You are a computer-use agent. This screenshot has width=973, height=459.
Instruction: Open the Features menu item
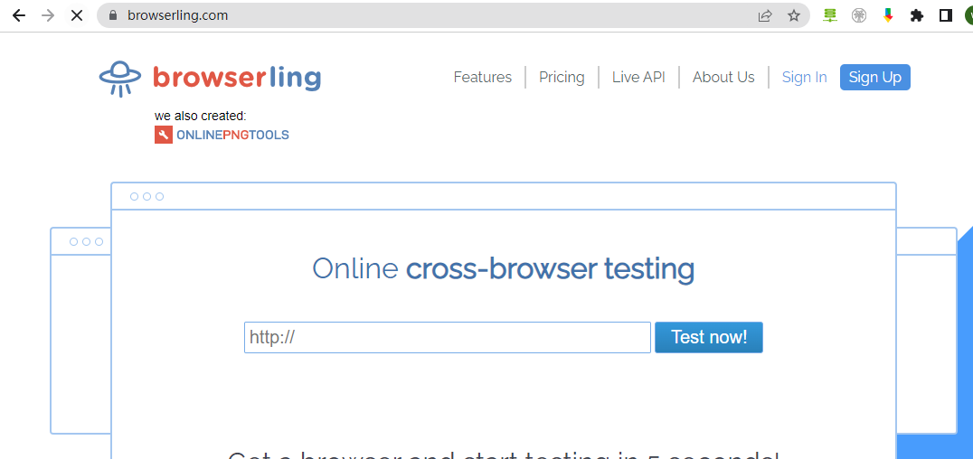483,77
